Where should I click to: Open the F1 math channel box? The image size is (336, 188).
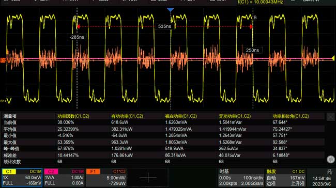coord(106,177)
